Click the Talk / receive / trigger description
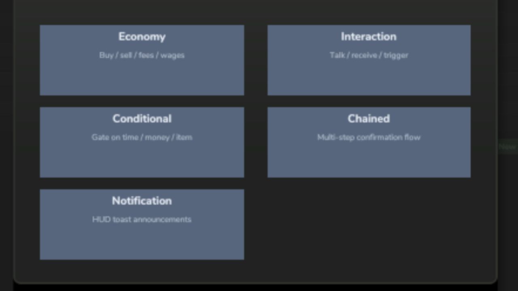This screenshot has width=518, height=291. [369, 55]
